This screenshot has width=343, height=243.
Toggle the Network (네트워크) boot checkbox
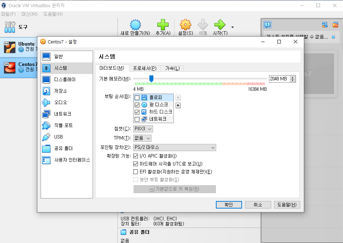point(137,119)
